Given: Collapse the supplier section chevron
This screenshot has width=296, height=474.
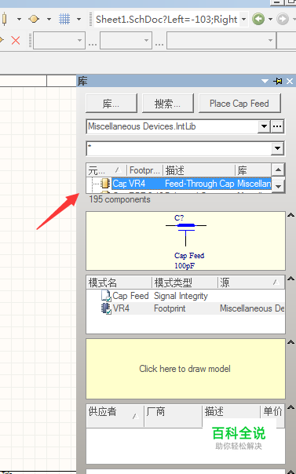Looking at the screenshot, I should [x=291, y=407].
